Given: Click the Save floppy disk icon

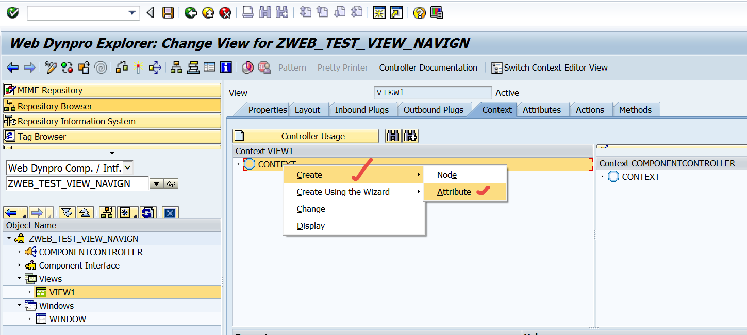Looking at the screenshot, I should [x=168, y=12].
